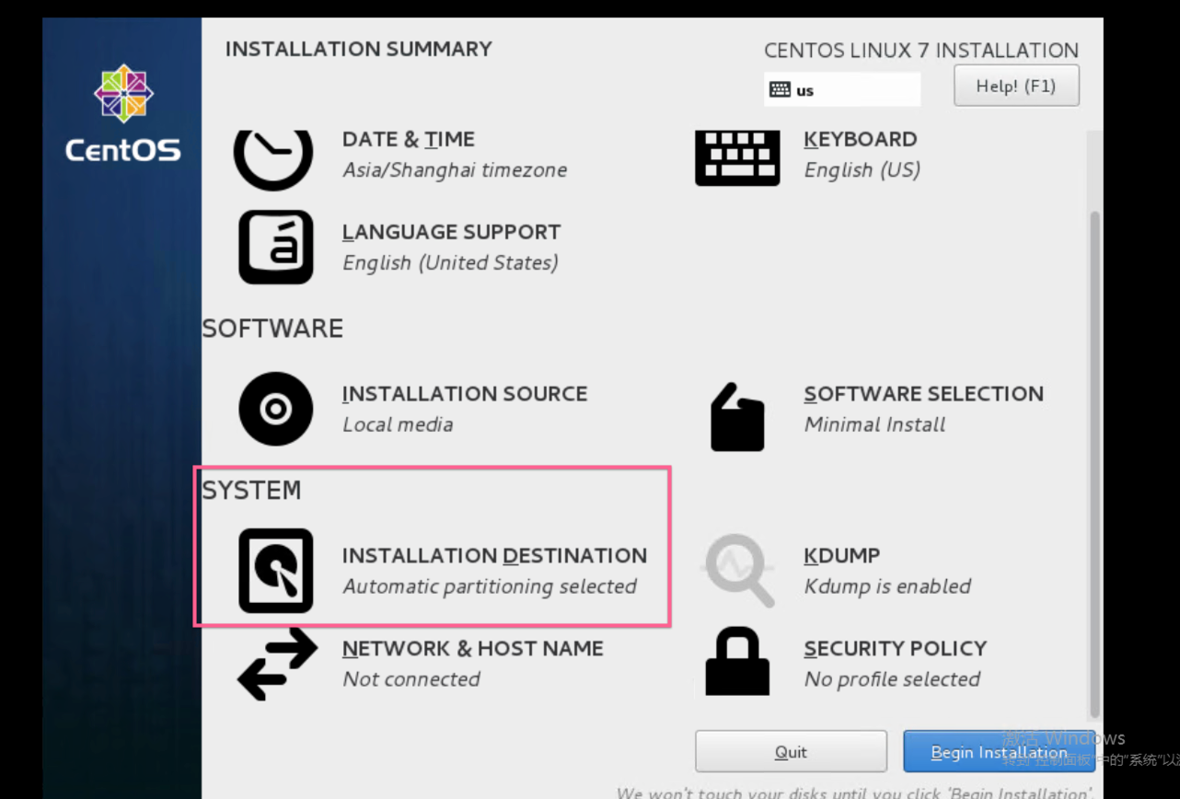Click the Quit button
The width and height of the screenshot is (1180, 799).
[791, 752]
